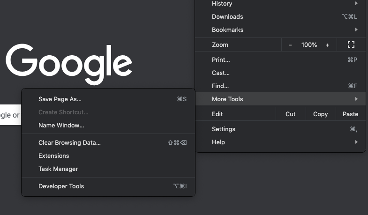Click the arrow beside More Tools
The image size is (368, 215).
click(356, 99)
